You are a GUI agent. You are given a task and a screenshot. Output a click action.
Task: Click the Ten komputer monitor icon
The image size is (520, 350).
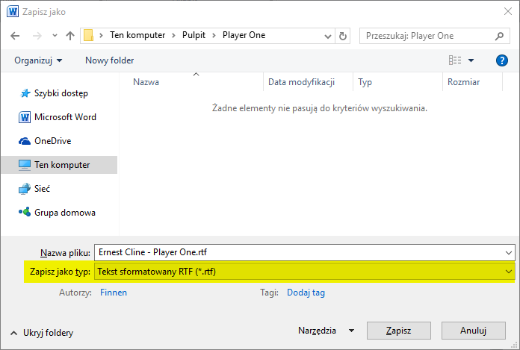coord(25,165)
